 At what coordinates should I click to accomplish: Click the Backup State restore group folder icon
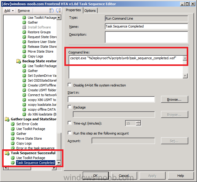coord(18,61)
